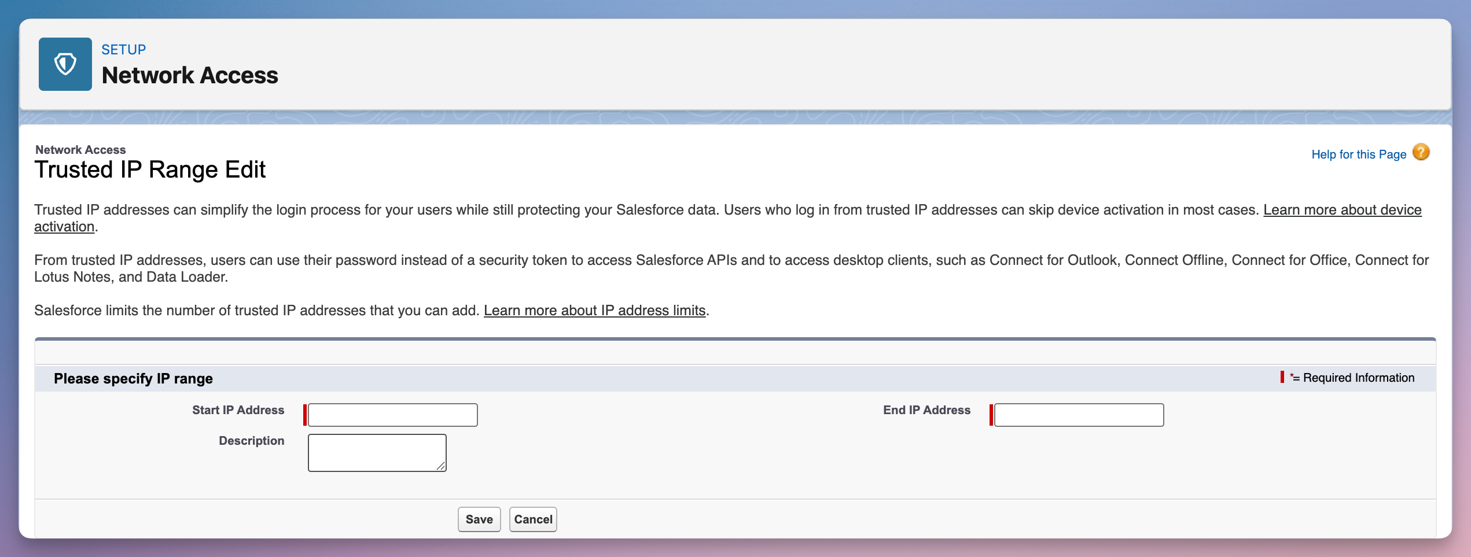This screenshot has height=557, width=1471.
Task: Click the Start IP Address label
Action: 238,410
